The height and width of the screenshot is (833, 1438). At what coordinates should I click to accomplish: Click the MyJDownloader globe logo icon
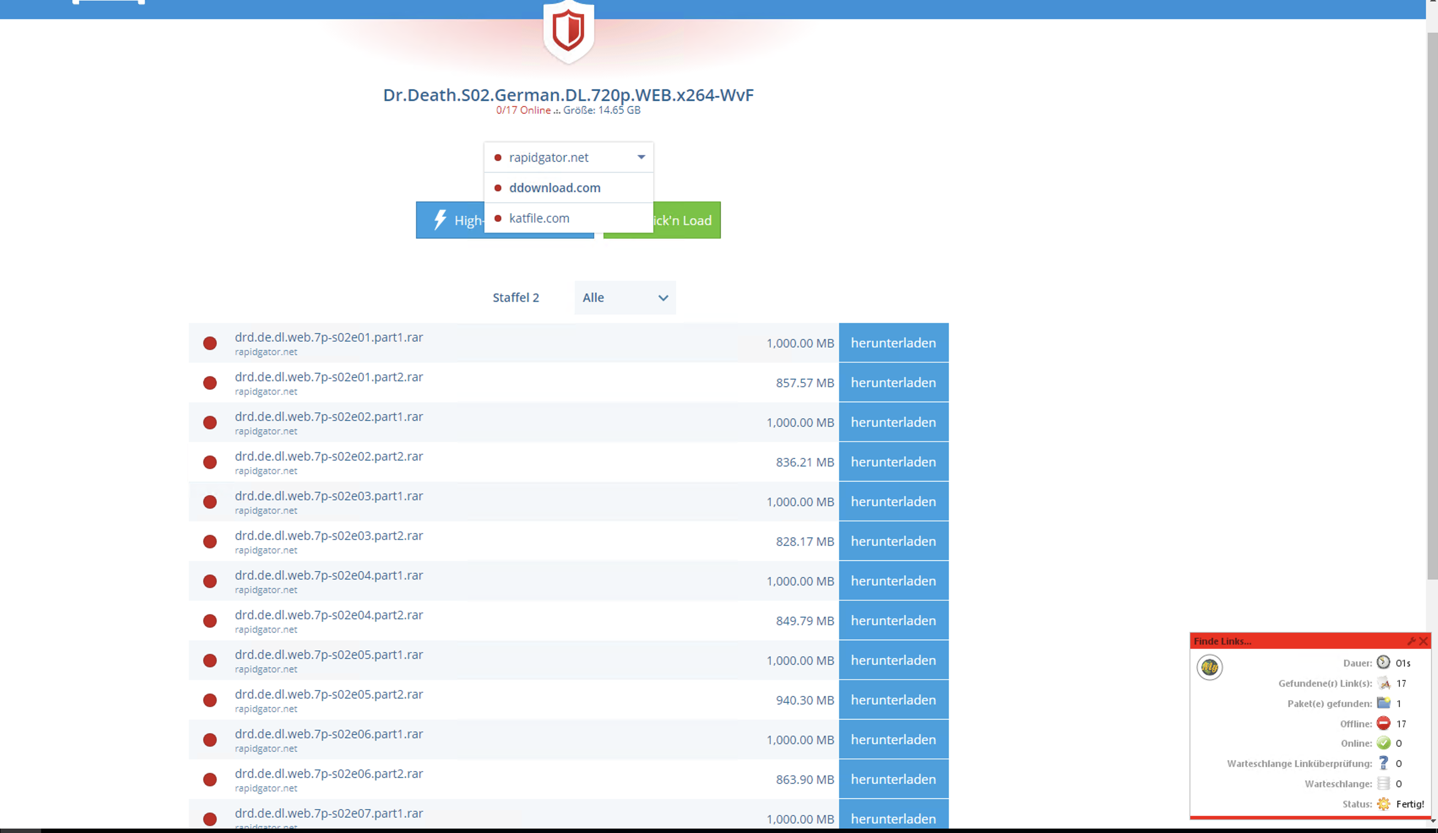[x=1209, y=667]
